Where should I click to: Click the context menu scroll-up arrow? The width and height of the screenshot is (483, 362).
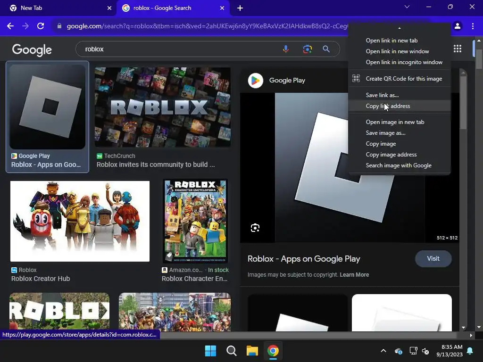point(400,28)
